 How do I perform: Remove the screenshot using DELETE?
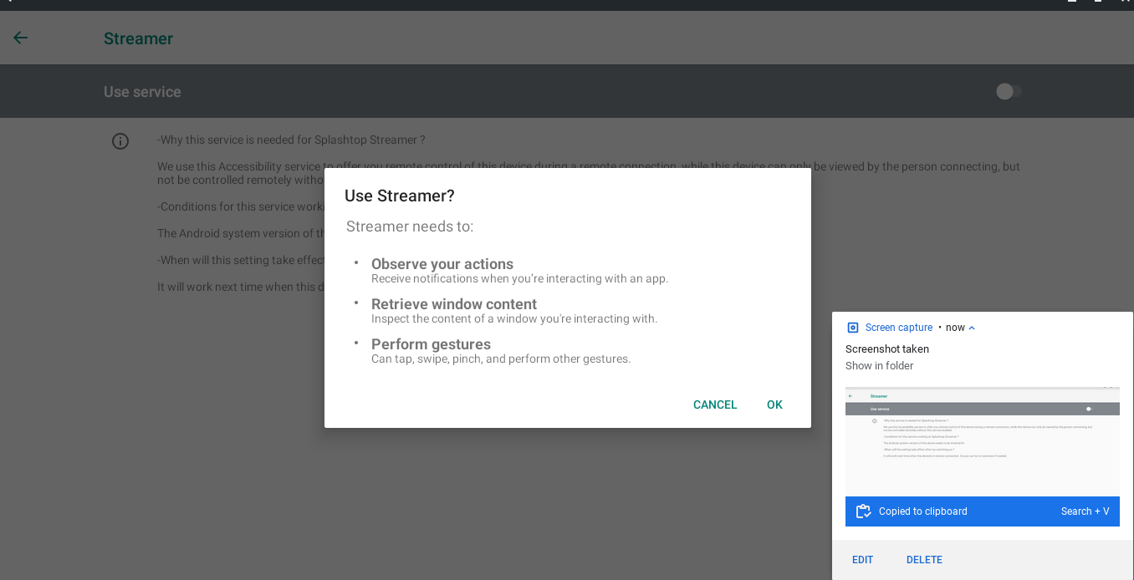924,559
